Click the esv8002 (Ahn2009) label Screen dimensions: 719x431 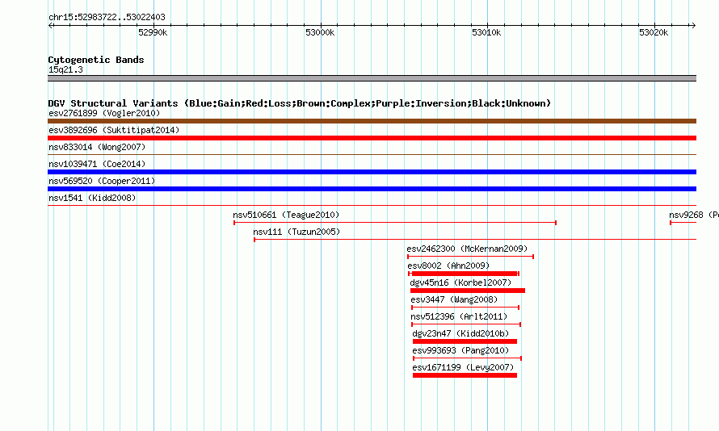tap(448, 266)
